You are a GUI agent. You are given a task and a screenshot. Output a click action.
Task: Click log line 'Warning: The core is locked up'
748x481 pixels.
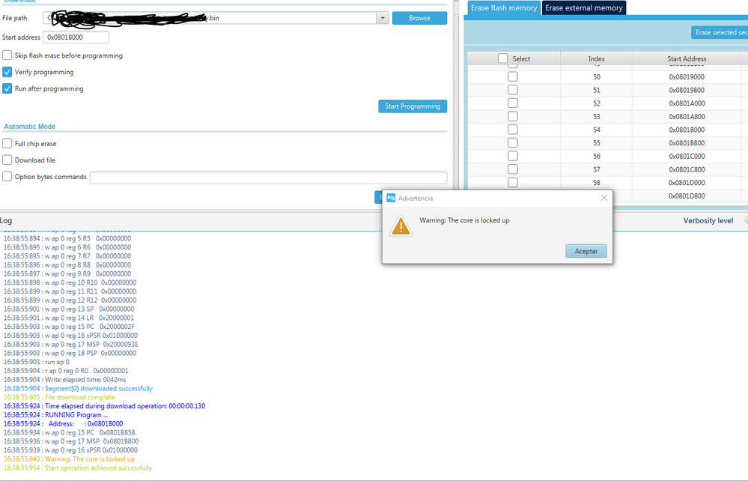pyautogui.click(x=69, y=459)
